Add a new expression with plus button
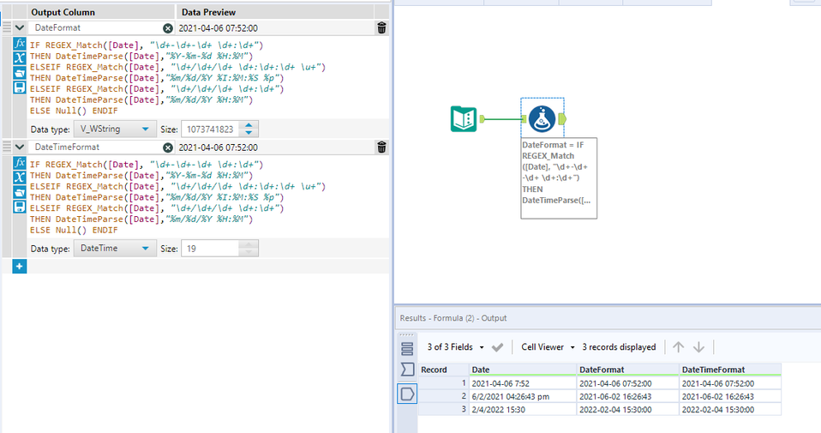Screen dimensions: 821x433 click(20, 267)
